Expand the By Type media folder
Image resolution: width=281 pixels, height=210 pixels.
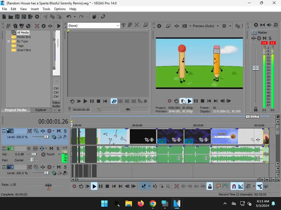(9, 42)
